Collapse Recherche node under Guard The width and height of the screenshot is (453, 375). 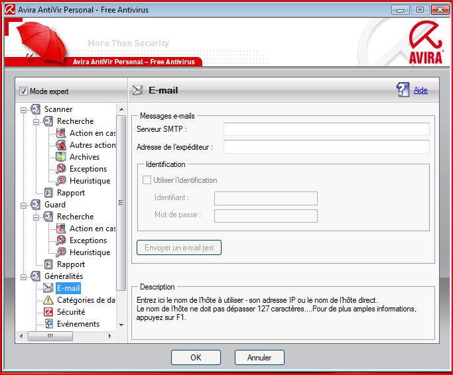point(36,217)
